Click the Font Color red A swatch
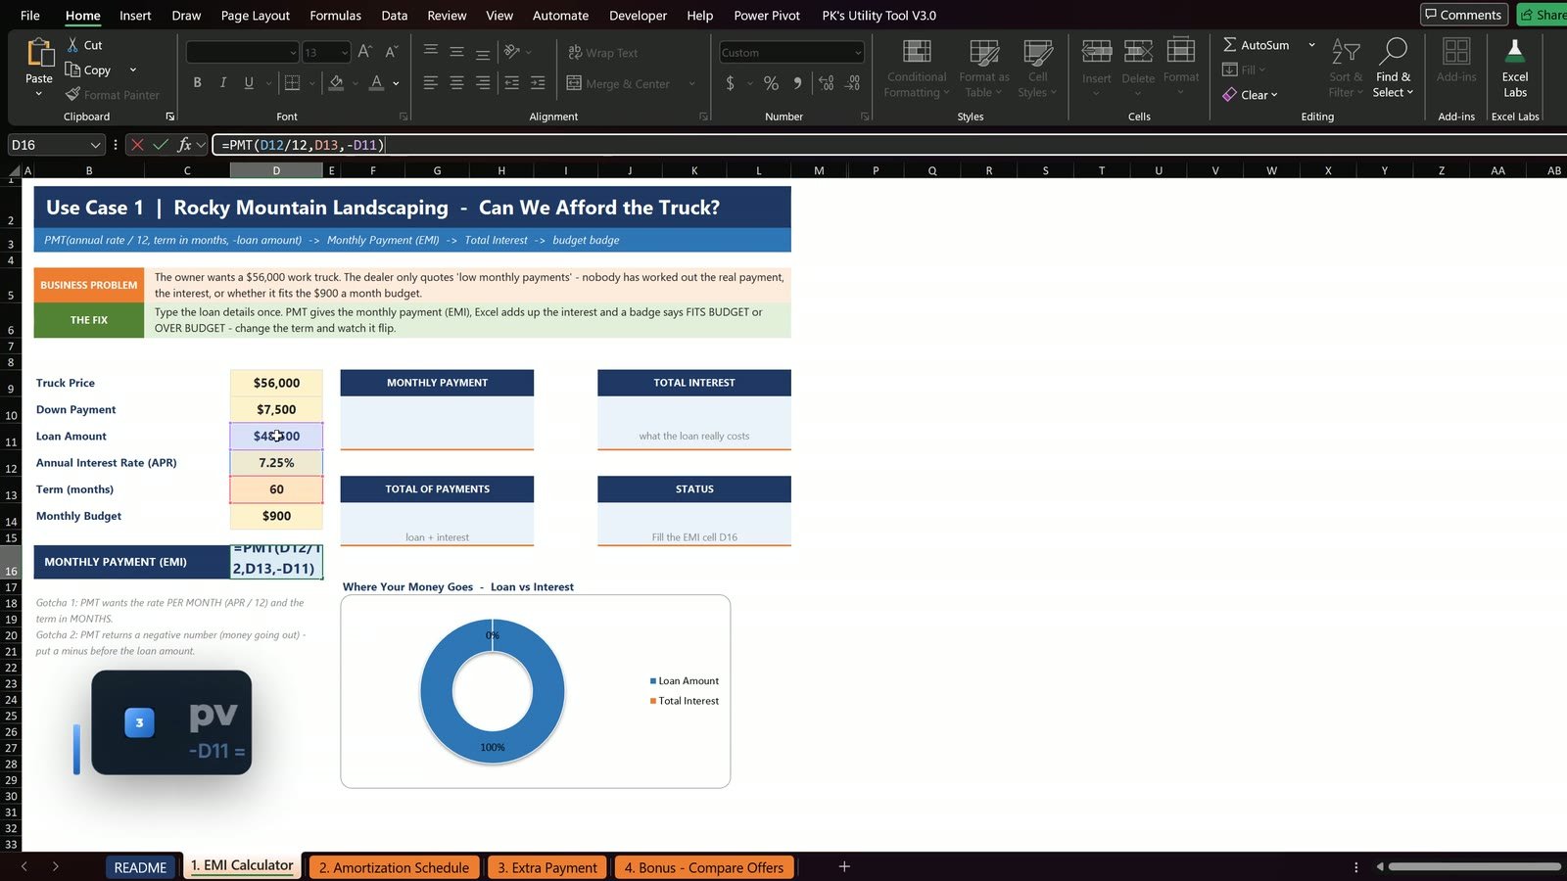 [x=376, y=82]
